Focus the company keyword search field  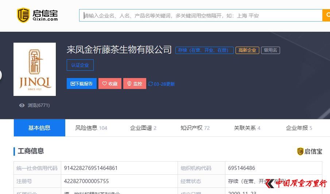click(201, 15)
